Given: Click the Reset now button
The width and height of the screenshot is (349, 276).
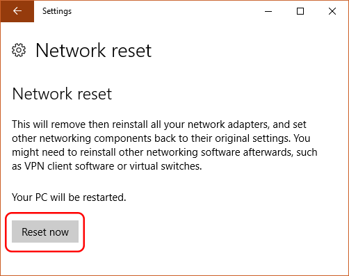Looking at the screenshot, I should 45,232.
